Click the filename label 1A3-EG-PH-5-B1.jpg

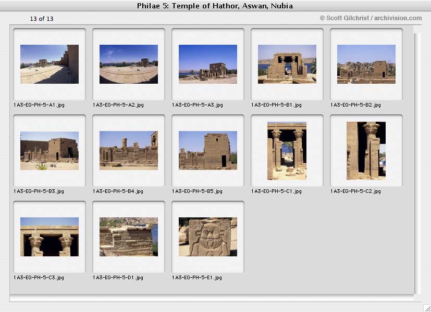[x=276, y=105]
